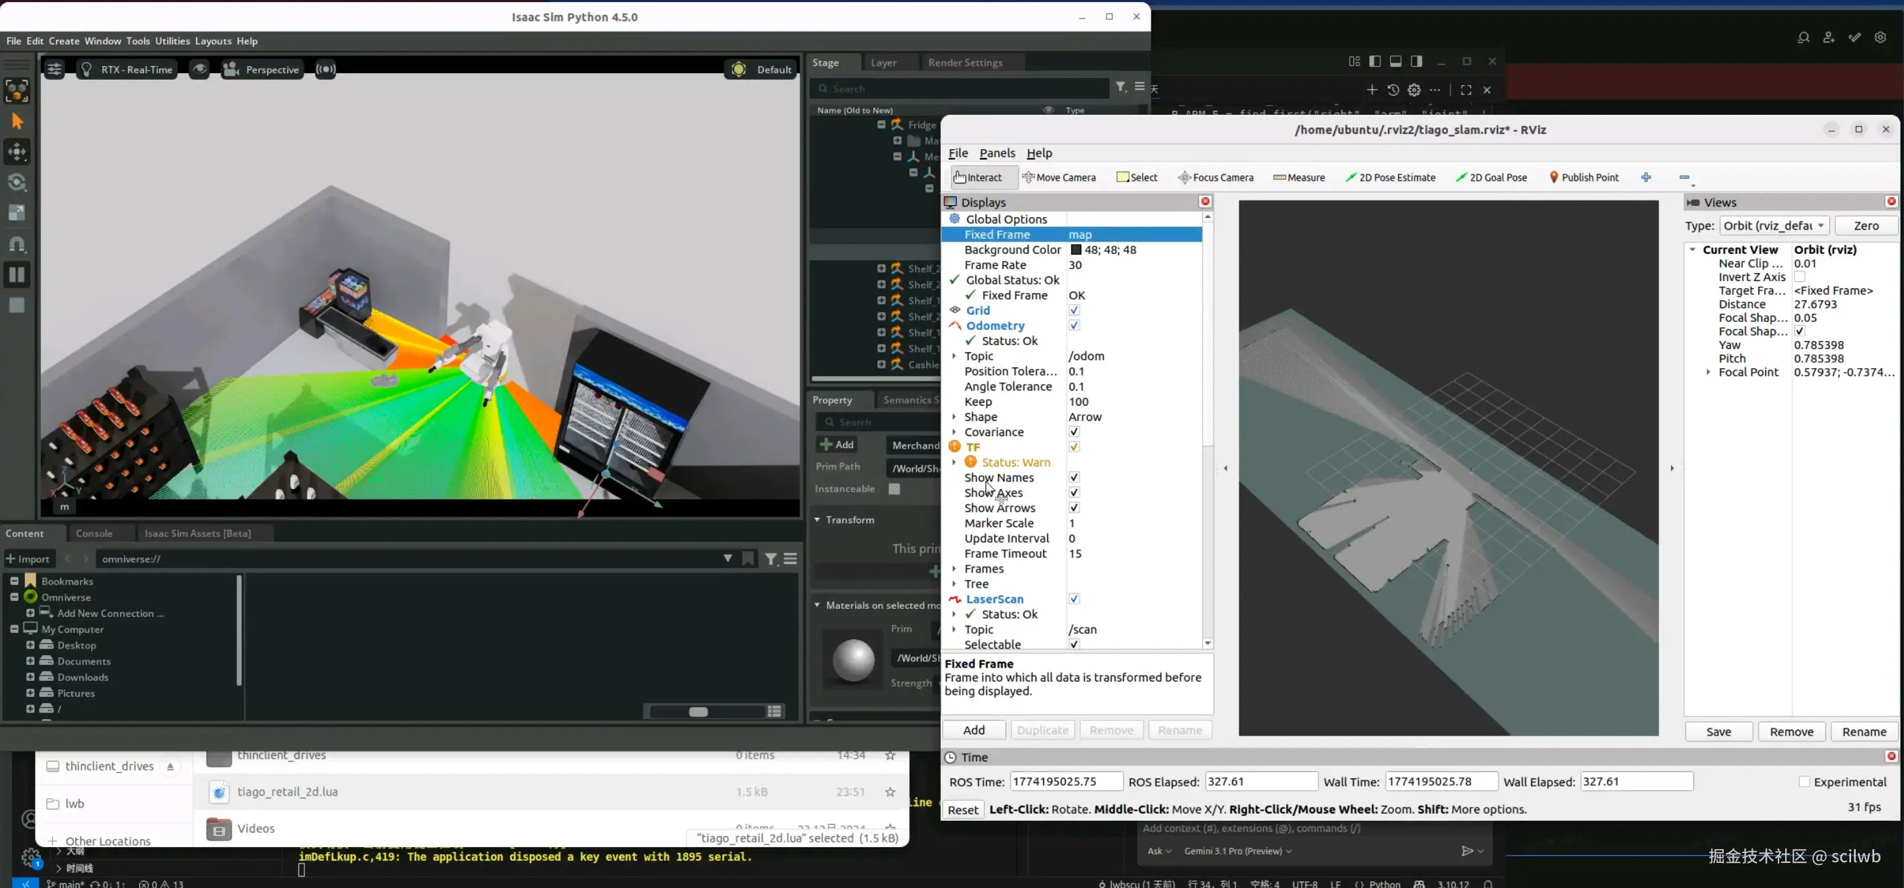Click the Zero view button
Screen dimensions: 1904x888
(x=1866, y=226)
